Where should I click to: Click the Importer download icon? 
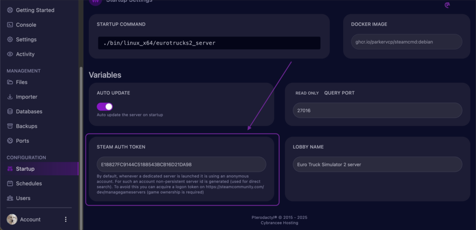[x=10, y=97]
